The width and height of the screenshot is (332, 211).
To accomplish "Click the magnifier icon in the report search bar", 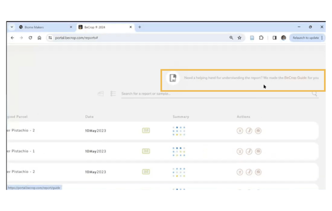I will (x=314, y=93).
